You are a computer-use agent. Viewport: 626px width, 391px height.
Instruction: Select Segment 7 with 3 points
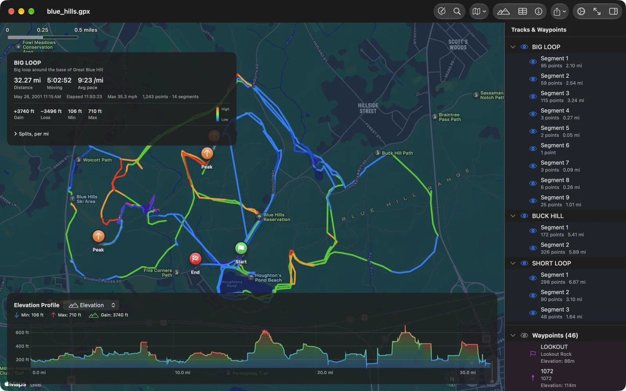click(565, 166)
